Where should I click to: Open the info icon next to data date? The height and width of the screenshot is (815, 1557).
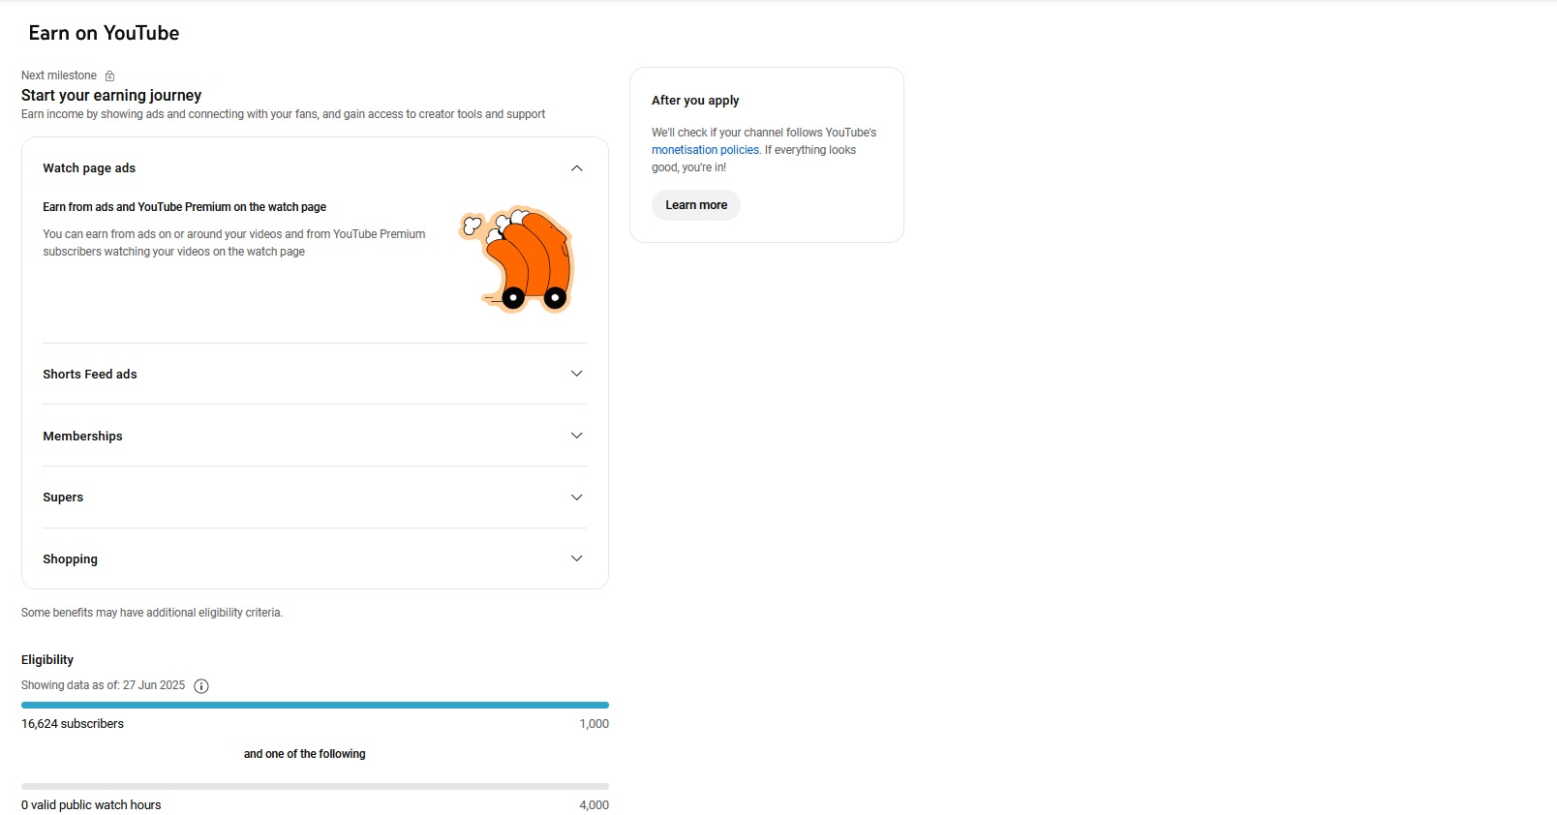point(201,686)
